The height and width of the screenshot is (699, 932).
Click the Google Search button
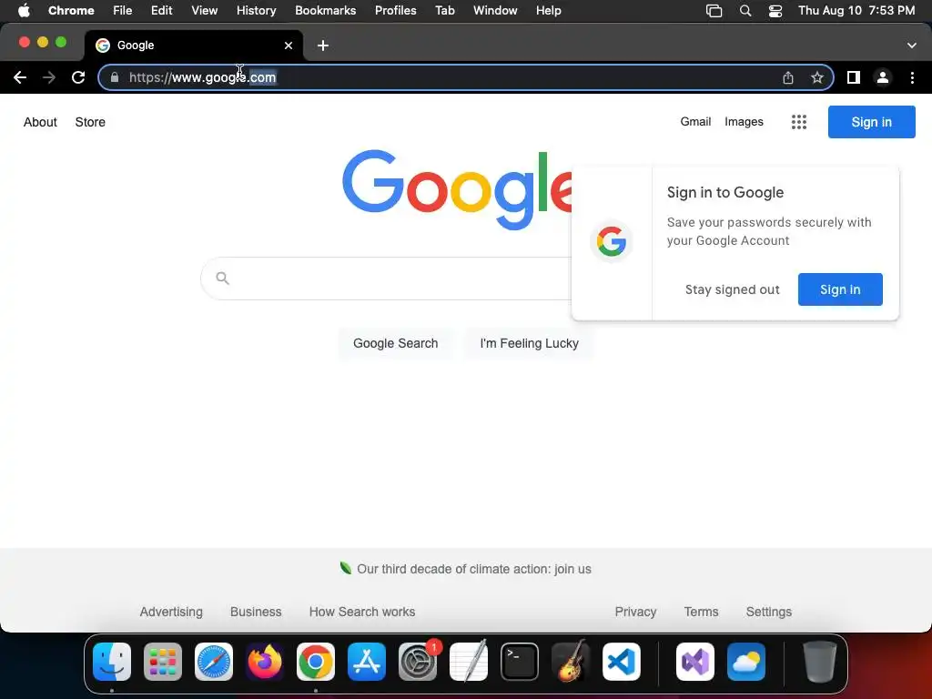pos(395,343)
